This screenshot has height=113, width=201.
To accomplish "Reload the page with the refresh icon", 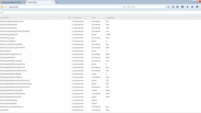I will pyautogui.click(x=124, y=7).
